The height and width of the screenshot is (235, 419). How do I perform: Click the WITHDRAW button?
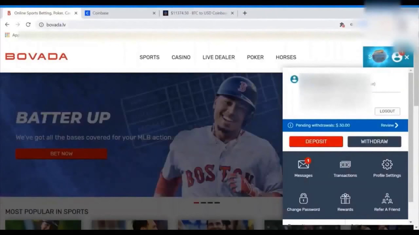(374, 142)
